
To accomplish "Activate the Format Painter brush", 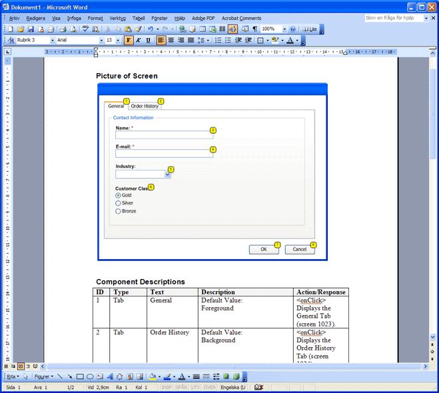I will [x=138, y=29].
